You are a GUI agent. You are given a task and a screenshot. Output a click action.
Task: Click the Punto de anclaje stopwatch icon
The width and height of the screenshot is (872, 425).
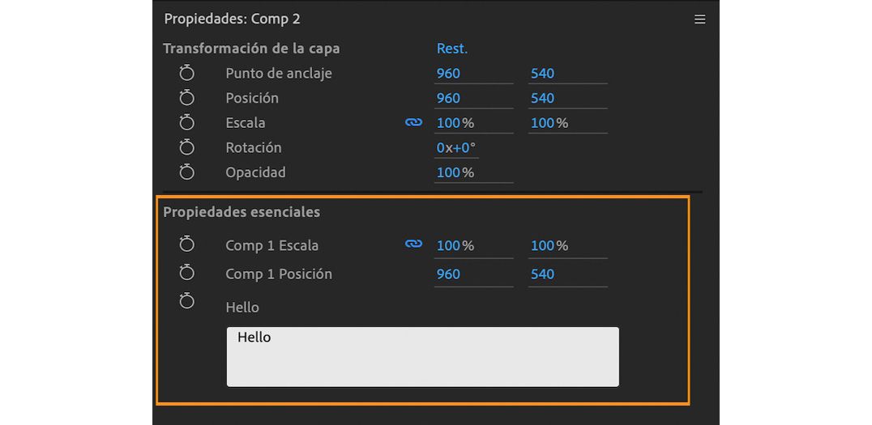pos(187,74)
